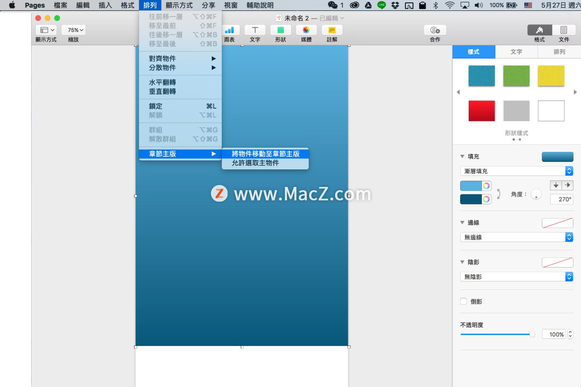This screenshot has width=581, height=387.
Task: Click the 270° angle input field
Action: [562, 199]
